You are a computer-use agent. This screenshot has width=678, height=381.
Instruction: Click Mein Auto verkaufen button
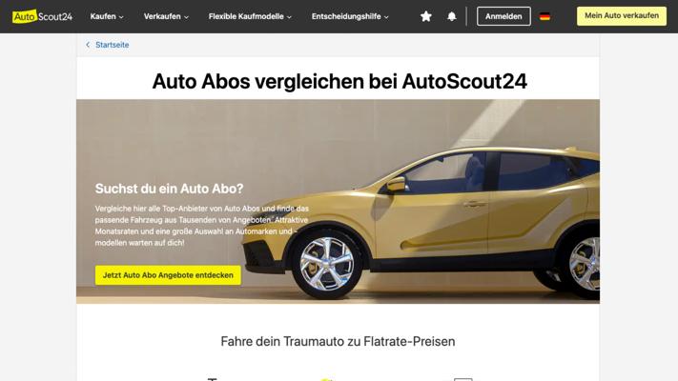coord(622,16)
